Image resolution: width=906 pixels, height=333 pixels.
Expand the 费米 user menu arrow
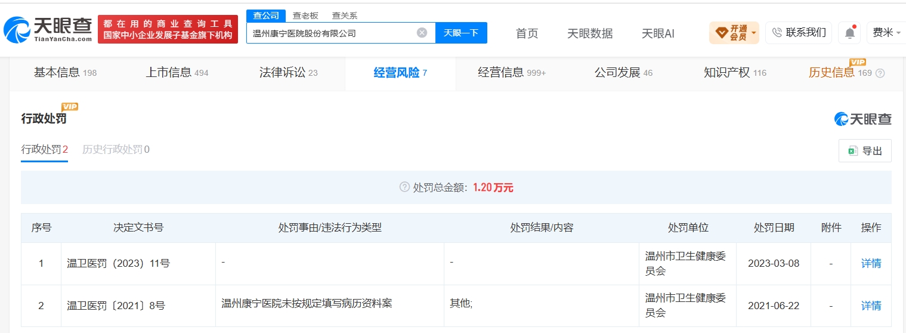tap(899, 33)
